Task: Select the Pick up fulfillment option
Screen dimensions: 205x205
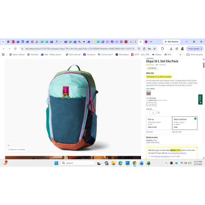Action: coord(159,123)
